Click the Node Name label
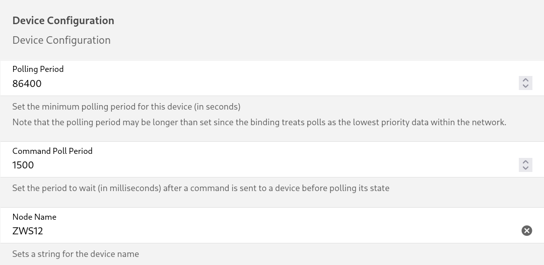Image resolution: width=544 pixels, height=265 pixels. (34, 217)
